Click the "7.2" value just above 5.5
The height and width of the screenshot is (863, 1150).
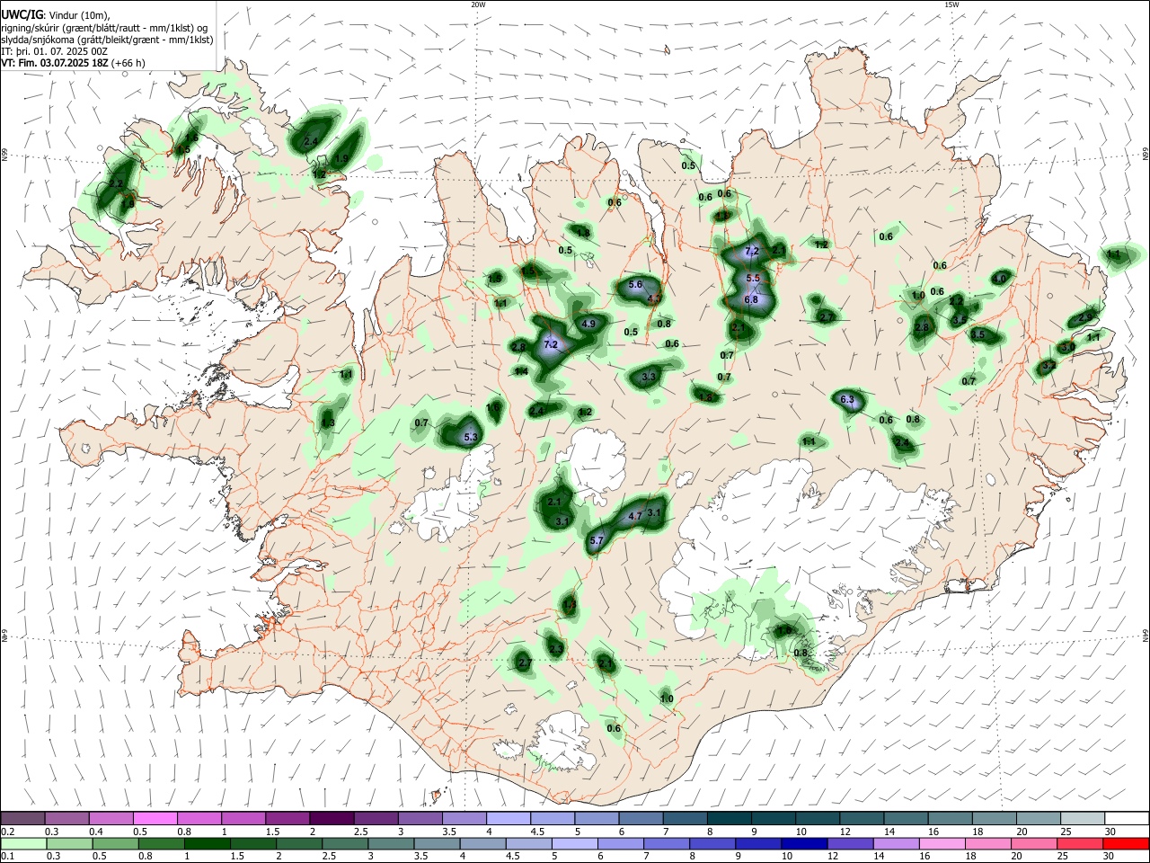753,251
